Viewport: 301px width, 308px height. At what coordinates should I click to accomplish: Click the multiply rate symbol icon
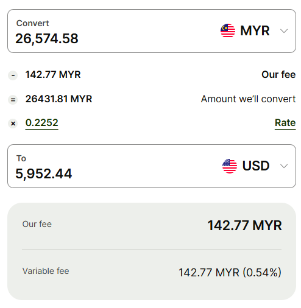(x=13, y=124)
